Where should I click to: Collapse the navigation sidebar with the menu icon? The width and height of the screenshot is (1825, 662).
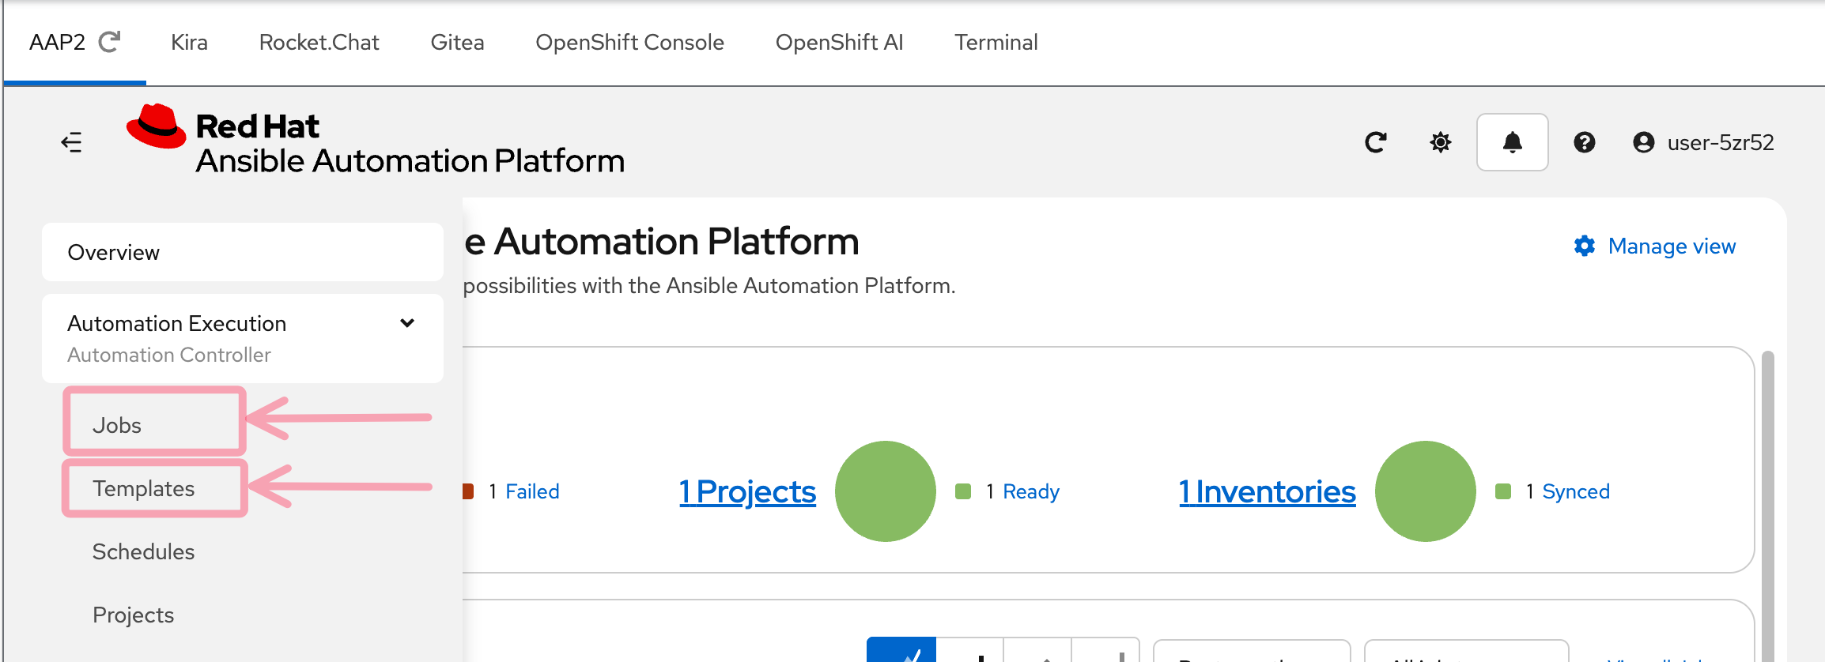(x=71, y=142)
